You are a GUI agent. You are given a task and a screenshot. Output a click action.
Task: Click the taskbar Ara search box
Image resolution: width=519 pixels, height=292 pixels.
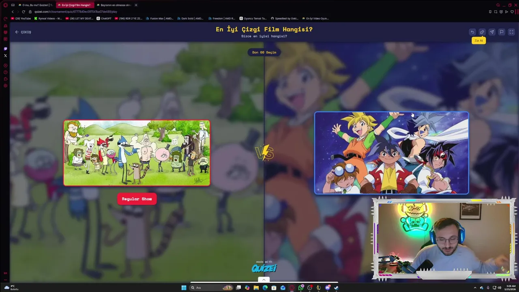pyautogui.click(x=211, y=288)
